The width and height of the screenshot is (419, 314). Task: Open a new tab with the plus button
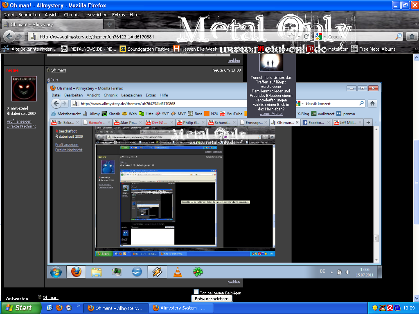click(109, 24)
